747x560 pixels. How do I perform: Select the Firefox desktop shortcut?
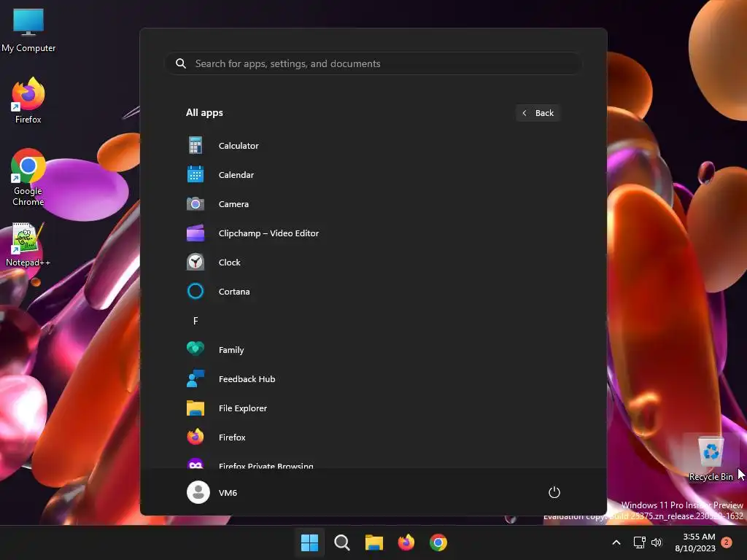coord(28,101)
